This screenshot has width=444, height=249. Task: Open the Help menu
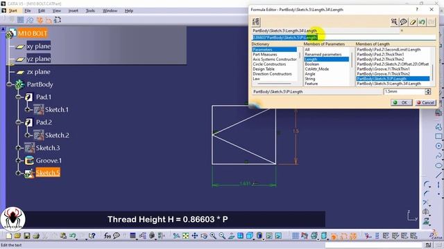click(129, 11)
